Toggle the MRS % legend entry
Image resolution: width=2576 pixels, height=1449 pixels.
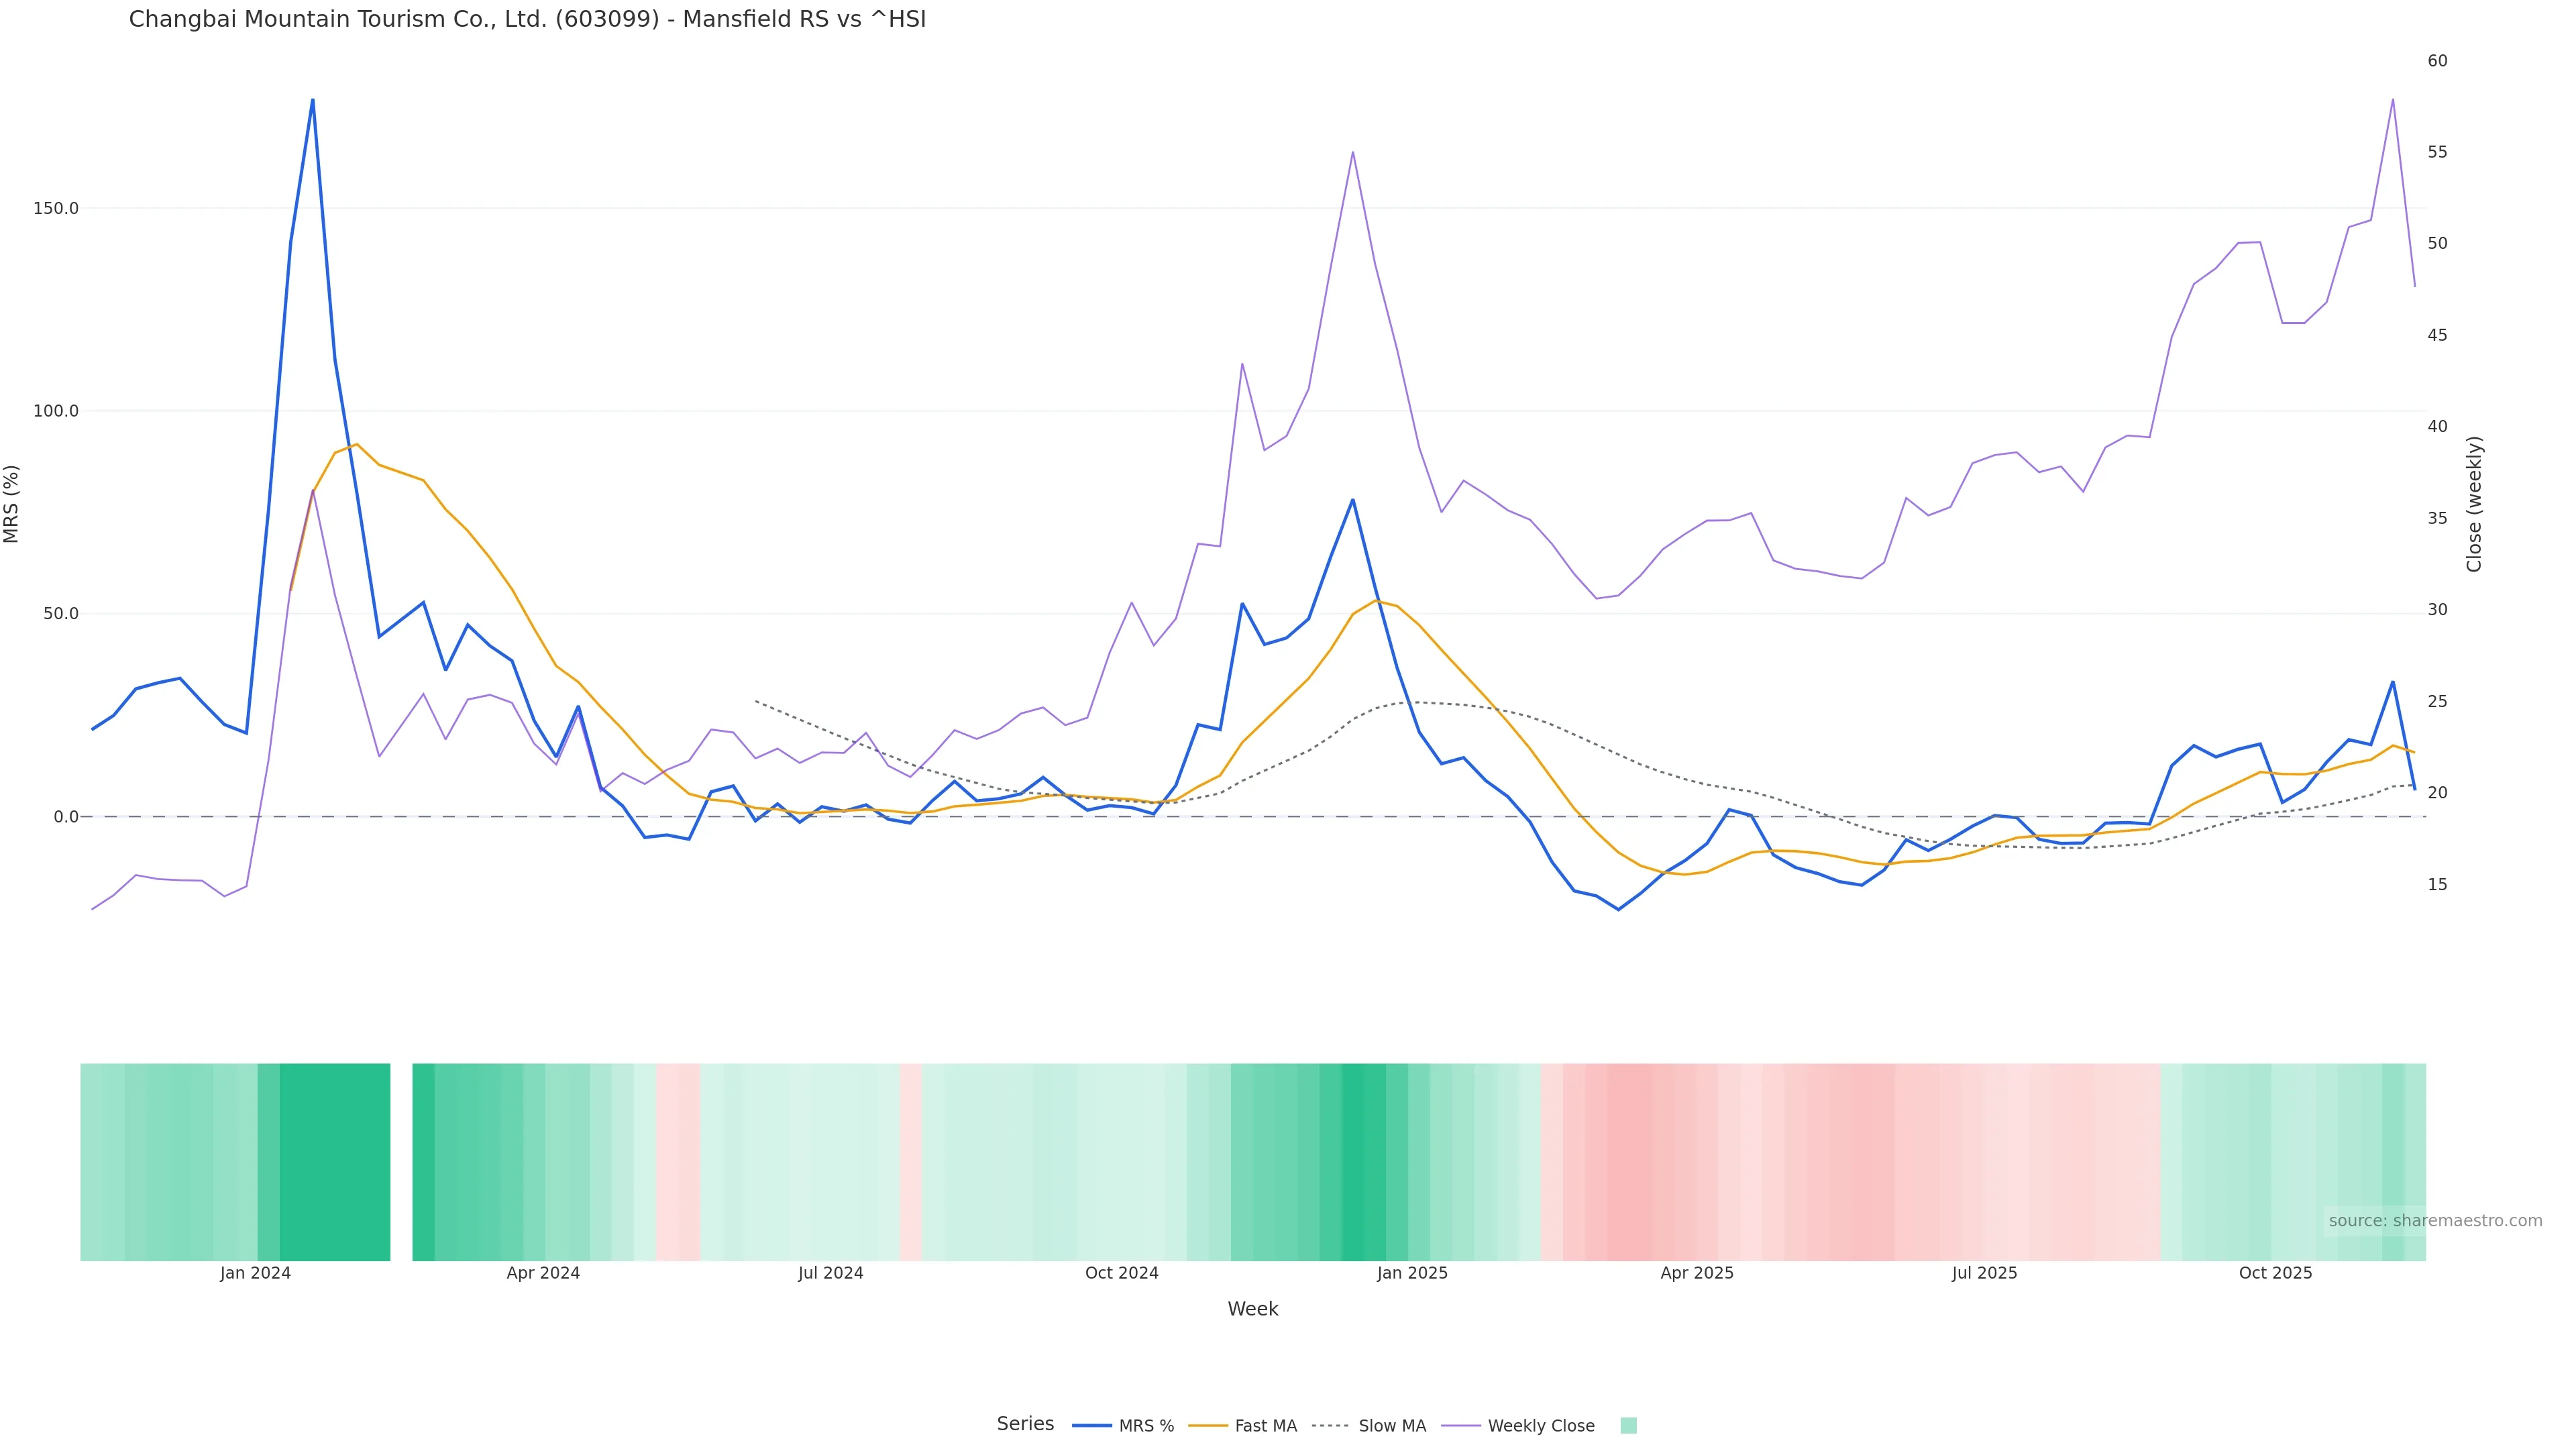tap(1146, 1426)
